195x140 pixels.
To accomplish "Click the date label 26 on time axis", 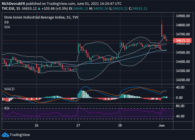I will coord(37,125).
